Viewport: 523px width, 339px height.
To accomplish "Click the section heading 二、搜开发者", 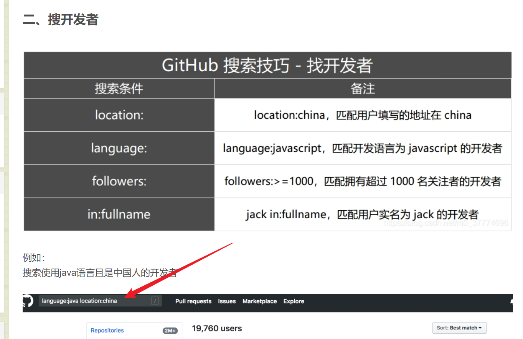I will point(61,19).
